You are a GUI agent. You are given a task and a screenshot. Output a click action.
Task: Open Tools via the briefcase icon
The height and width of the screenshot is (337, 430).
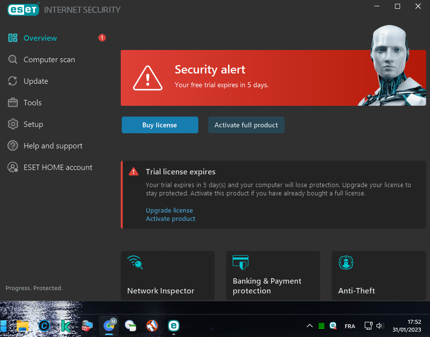point(13,103)
